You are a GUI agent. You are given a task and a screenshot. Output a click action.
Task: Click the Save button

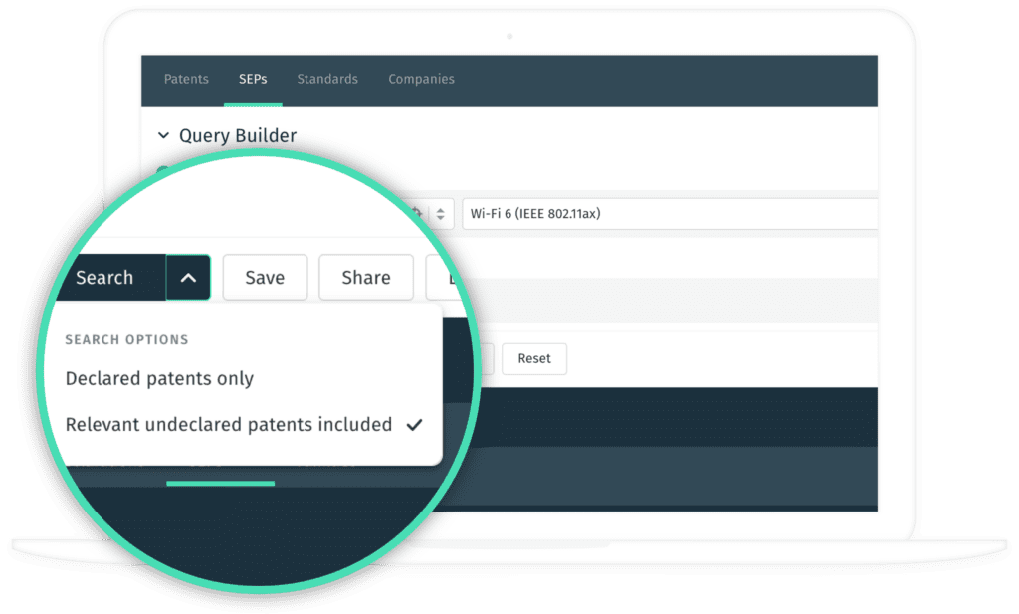click(x=265, y=278)
